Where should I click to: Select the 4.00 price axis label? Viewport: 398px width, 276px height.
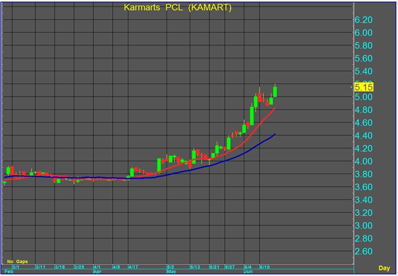click(363, 162)
